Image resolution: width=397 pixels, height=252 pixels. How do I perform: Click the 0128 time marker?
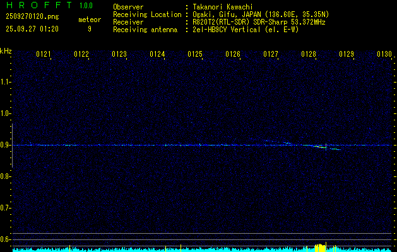click(309, 55)
